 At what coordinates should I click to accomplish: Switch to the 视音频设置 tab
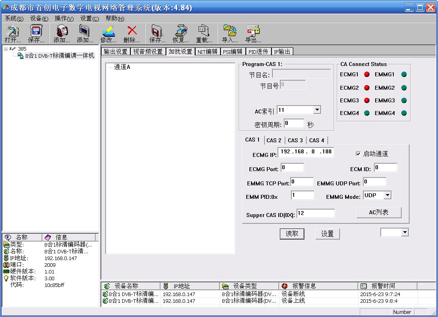pyautogui.click(x=148, y=52)
